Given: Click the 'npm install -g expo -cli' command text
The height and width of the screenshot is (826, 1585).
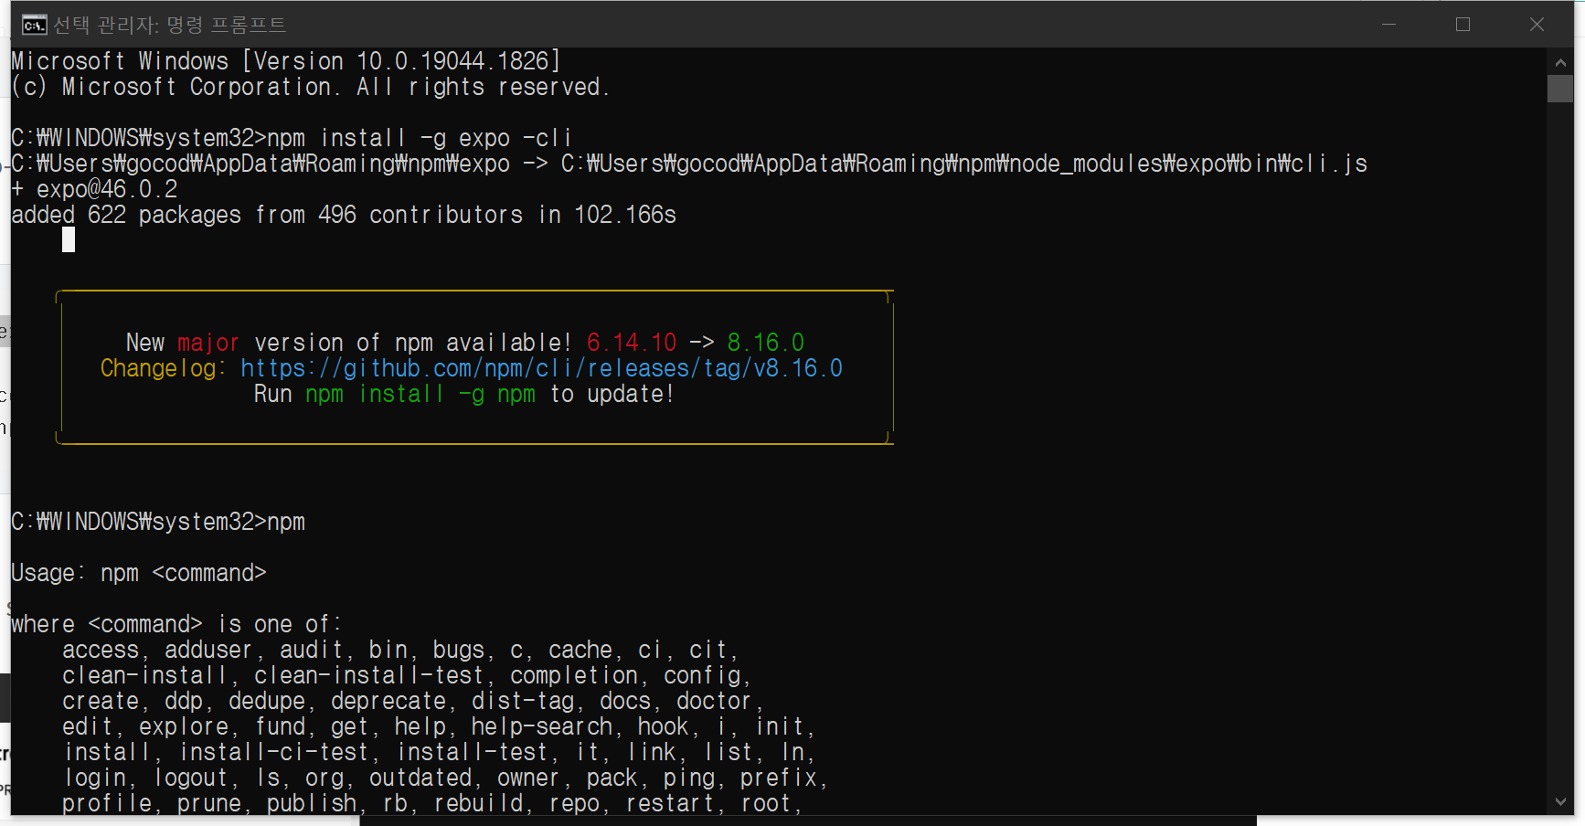Looking at the screenshot, I should [x=419, y=138].
